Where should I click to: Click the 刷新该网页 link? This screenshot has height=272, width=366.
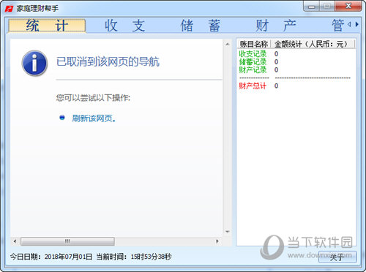pyautogui.click(x=94, y=118)
